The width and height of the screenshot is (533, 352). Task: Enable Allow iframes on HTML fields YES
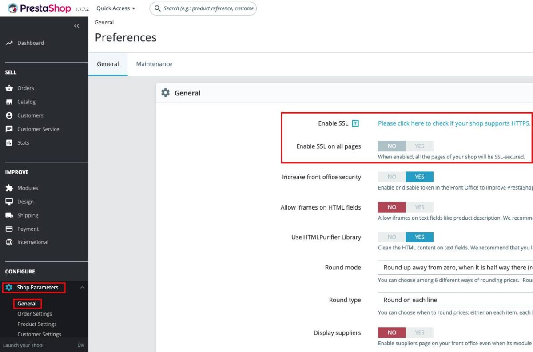coord(419,207)
